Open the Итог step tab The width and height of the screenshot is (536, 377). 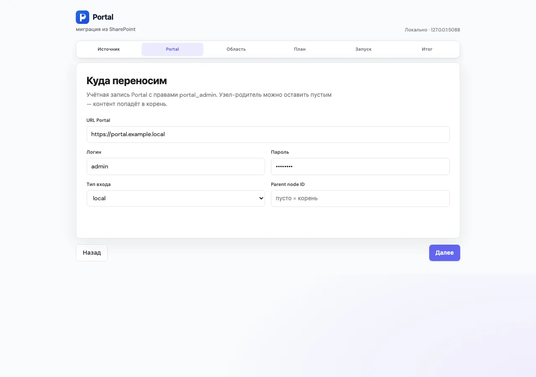(x=427, y=49)
